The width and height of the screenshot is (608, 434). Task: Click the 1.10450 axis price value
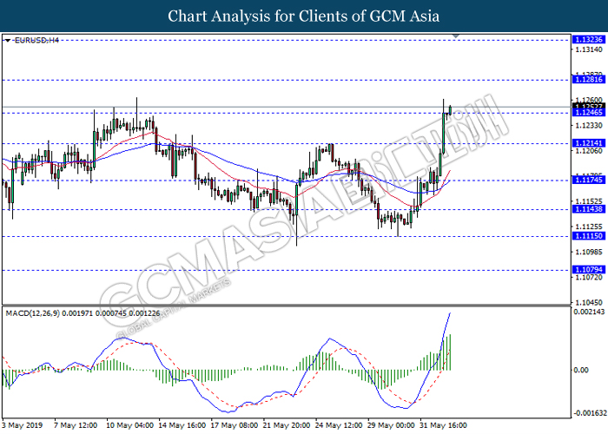(x=589, y=303)
